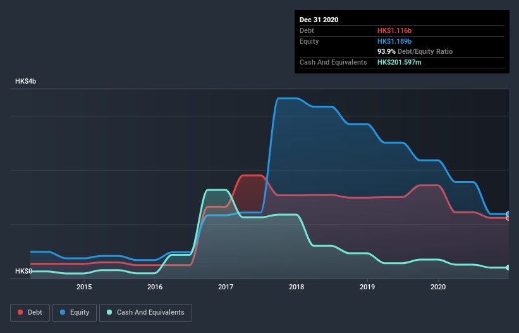Select the Debt endpoint marker at Dec 2020
The height and width of the screenshot is (333, 519).
tap(508, 218)
